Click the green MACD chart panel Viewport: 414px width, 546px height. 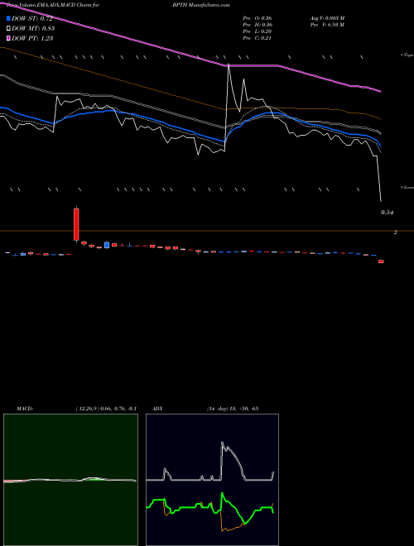70,480
